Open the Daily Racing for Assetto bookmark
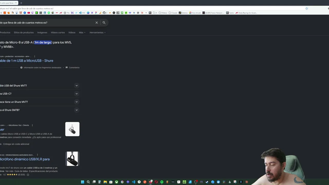 click(246, 13)
